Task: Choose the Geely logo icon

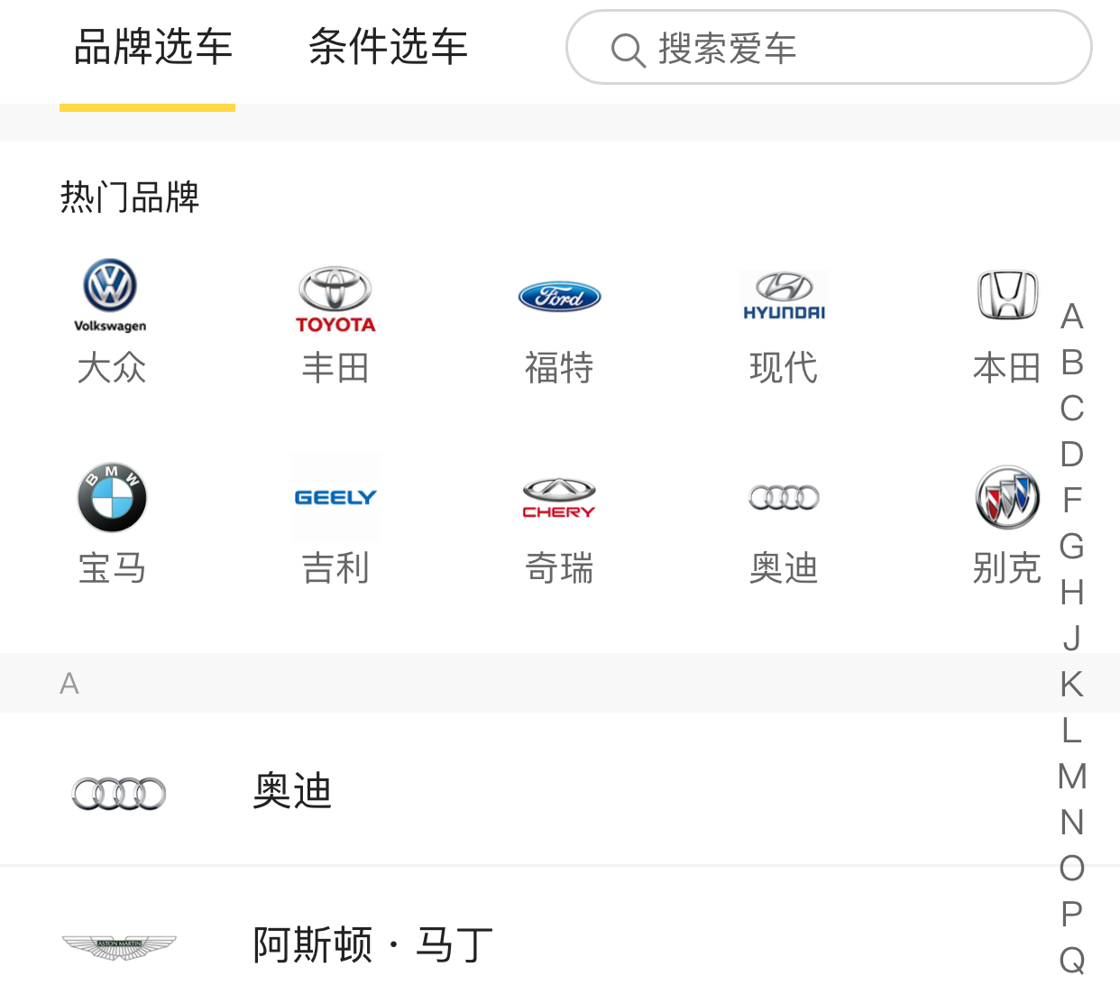Action: pyautogui.click(x=335, y=497)
